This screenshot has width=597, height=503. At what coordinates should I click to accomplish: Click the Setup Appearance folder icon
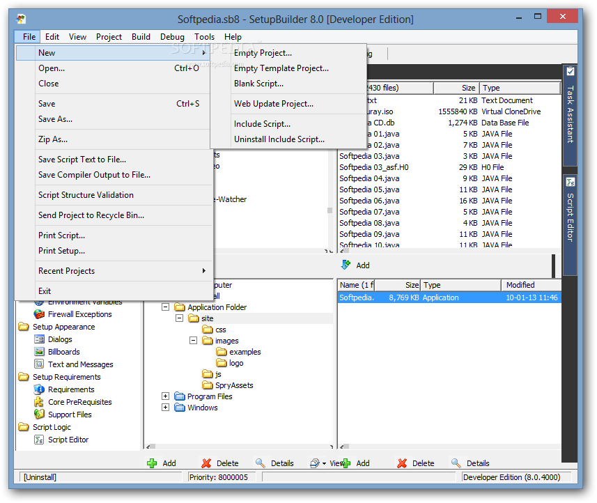(24, 327)
